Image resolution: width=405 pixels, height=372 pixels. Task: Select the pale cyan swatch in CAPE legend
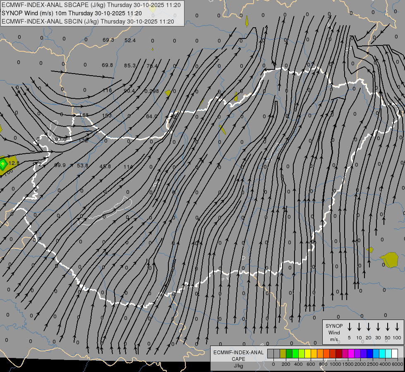point(389,353)
